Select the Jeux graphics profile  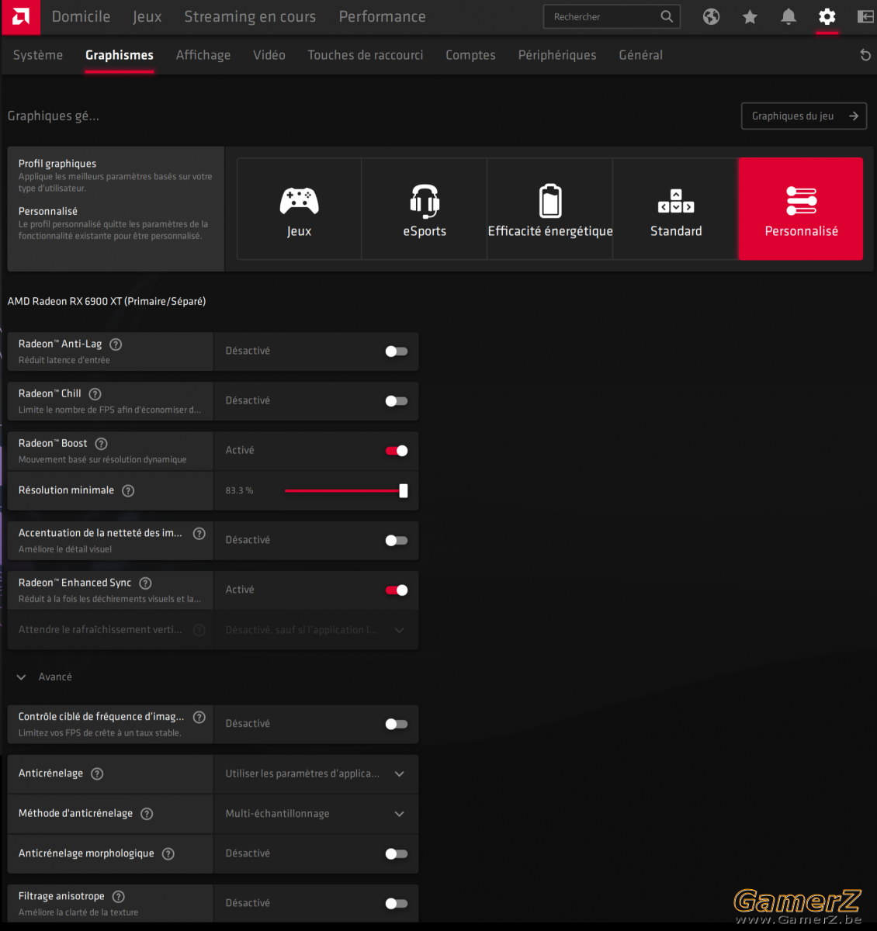click(299, 209)
